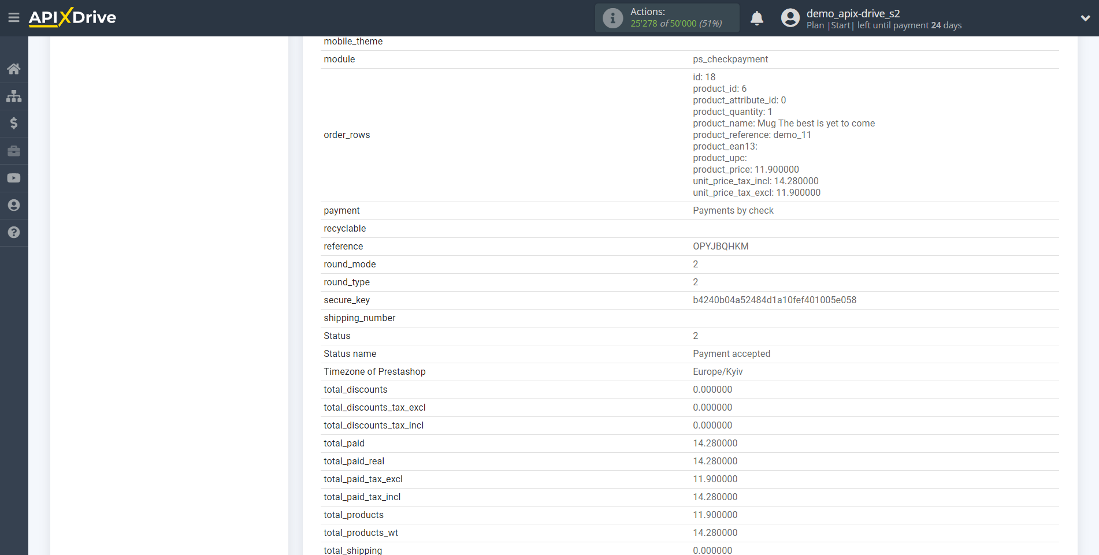Expand the account dropdown chevron
The image size is (1099, 555).
1085,18
